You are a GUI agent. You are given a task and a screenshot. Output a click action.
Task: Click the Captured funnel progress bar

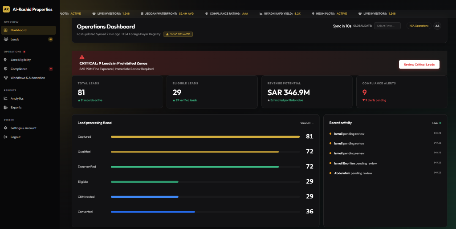[205, 137]
